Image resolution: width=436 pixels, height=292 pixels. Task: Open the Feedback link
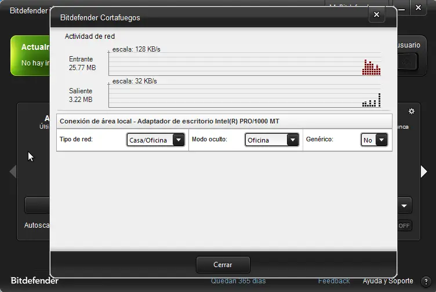point(334,281)
